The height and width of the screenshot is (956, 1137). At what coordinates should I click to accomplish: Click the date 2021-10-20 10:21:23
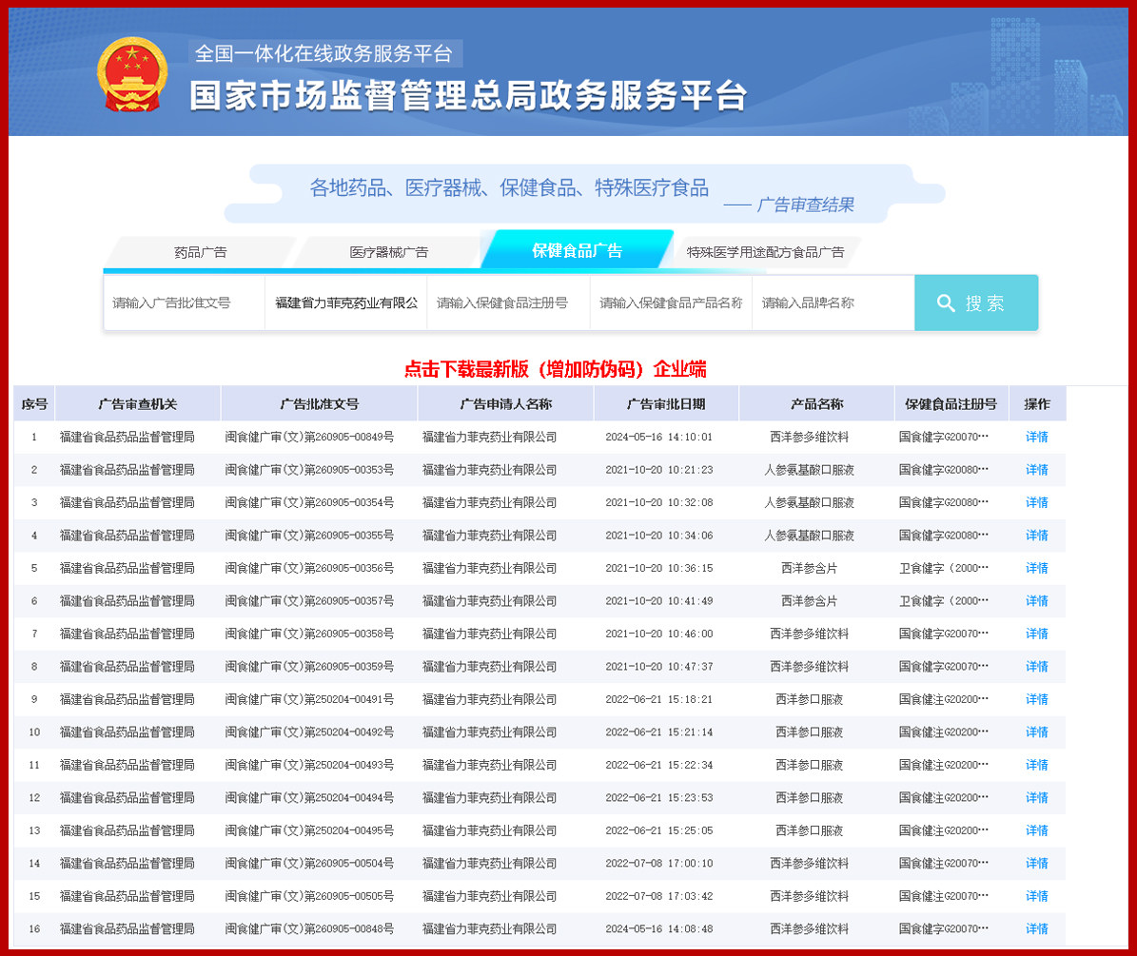659,470
